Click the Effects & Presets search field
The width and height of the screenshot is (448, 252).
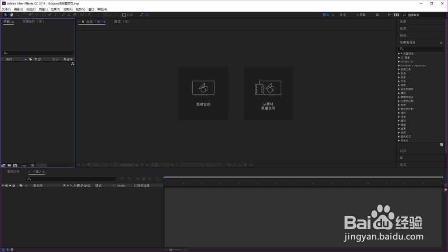[421, 49]
